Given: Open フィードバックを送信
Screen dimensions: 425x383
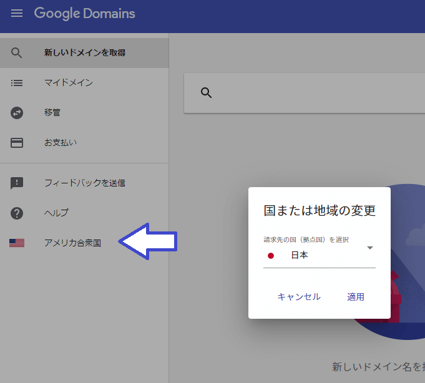Looking at the screenshot, I should 84,183.
